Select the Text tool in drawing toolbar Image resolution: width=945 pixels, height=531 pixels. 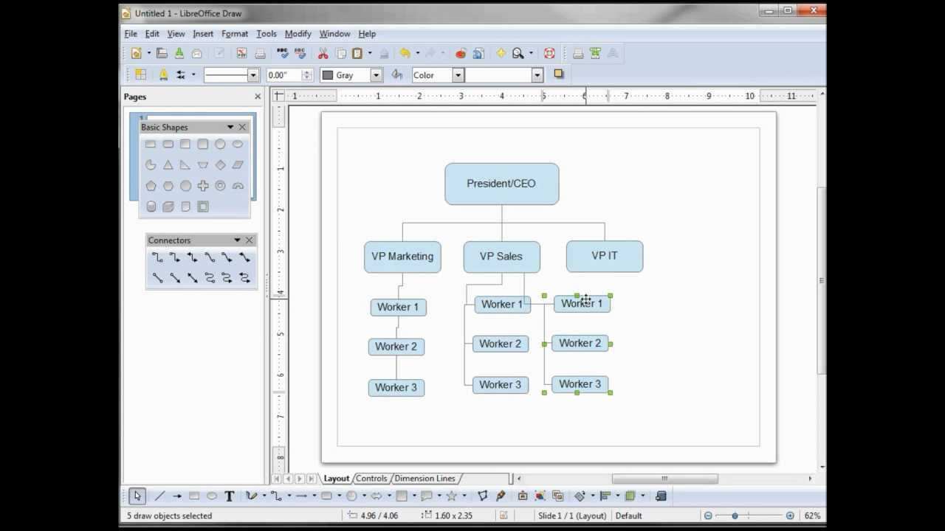(x=230, y=496)
